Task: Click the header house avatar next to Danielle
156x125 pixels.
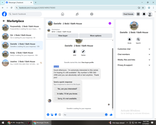Action: (x=50, y=23)
